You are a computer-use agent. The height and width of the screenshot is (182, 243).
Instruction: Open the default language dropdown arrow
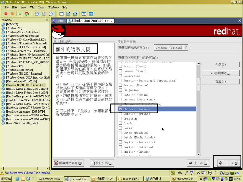186,48
